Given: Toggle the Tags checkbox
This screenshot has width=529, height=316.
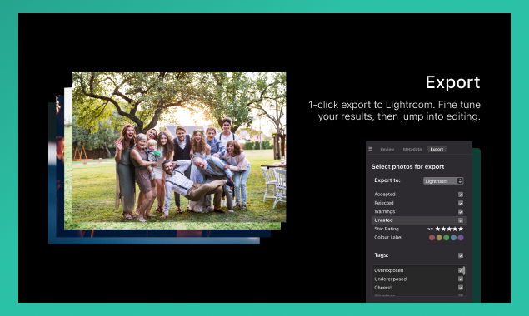Looking at the screenshot, I should (461, 255).
